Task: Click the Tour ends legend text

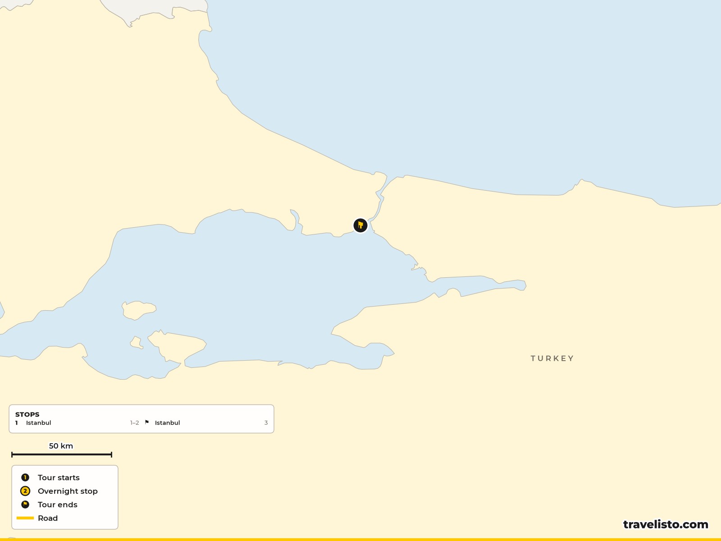Action: click(x=58, y=504)
